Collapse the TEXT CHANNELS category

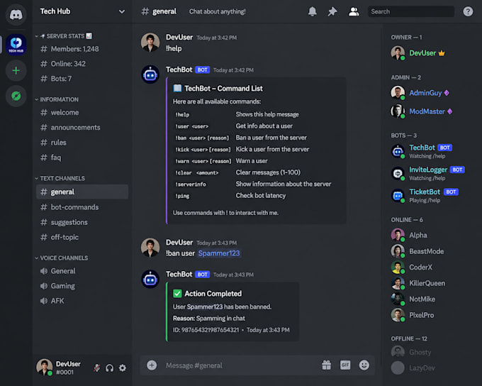click(x=60, y=178)
